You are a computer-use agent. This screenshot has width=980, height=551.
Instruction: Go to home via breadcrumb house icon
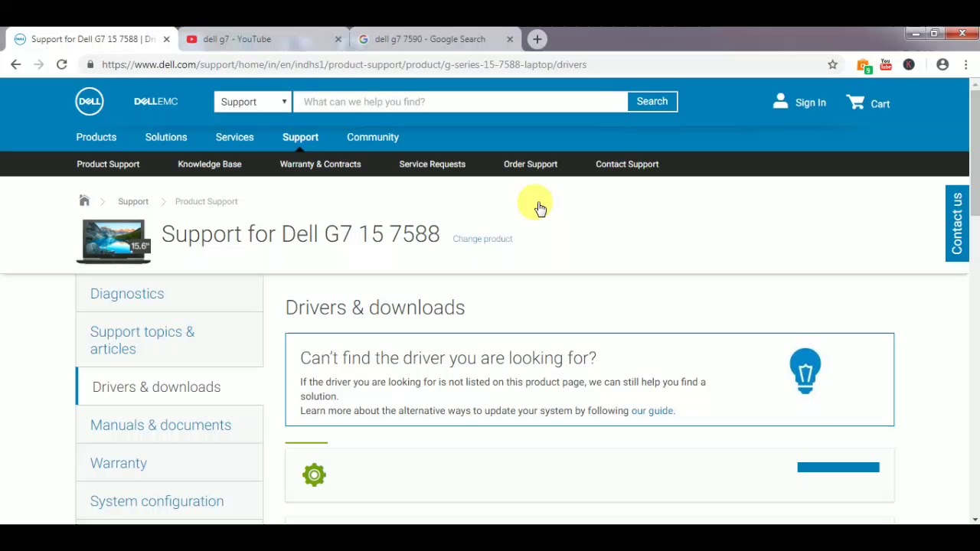pyautogui.click(x=84, y=201)
